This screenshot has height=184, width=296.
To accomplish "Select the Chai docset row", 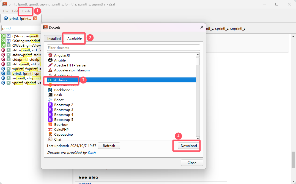I will [x=122, y=139].
